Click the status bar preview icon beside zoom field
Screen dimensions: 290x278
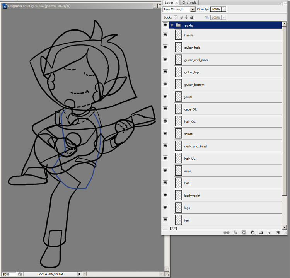click(x=20, y=274)
